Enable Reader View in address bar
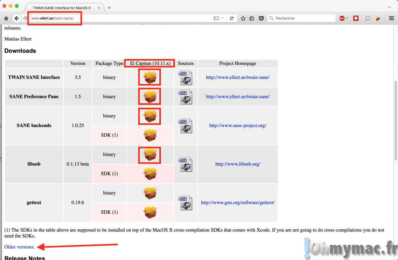 point(216,18)
